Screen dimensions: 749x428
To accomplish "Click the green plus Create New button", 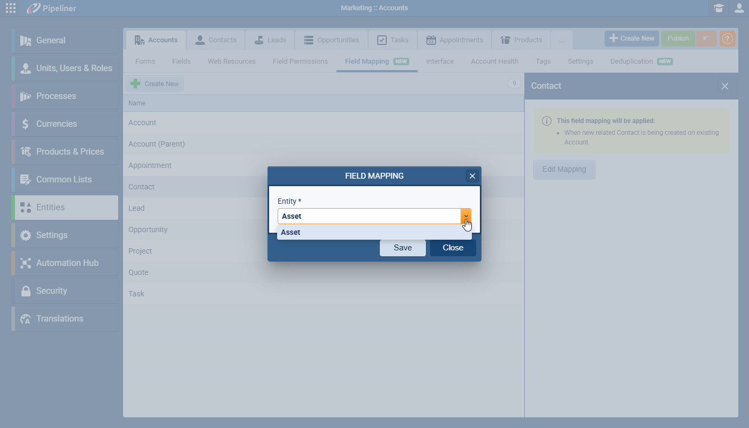I will point(155,83).
